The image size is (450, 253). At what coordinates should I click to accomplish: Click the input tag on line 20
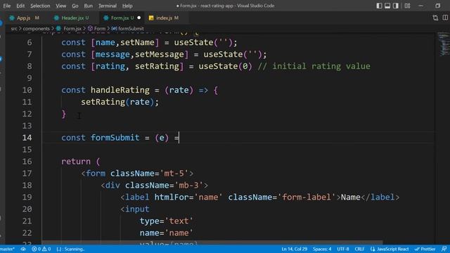[135, 209]
